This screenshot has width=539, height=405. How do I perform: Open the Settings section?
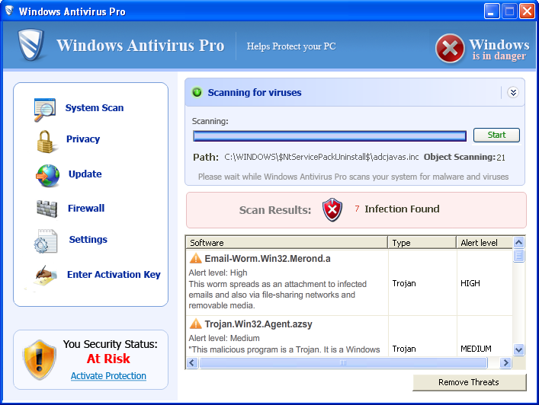[x=88, y=240]
